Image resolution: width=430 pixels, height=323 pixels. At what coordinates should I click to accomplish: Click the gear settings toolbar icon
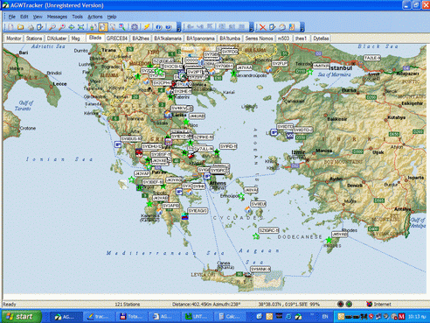point(135,27)
